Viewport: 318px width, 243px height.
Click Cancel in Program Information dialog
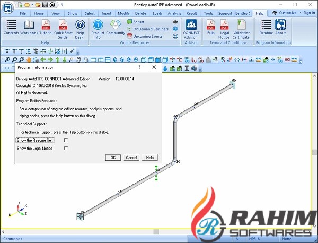click(131, 158)
